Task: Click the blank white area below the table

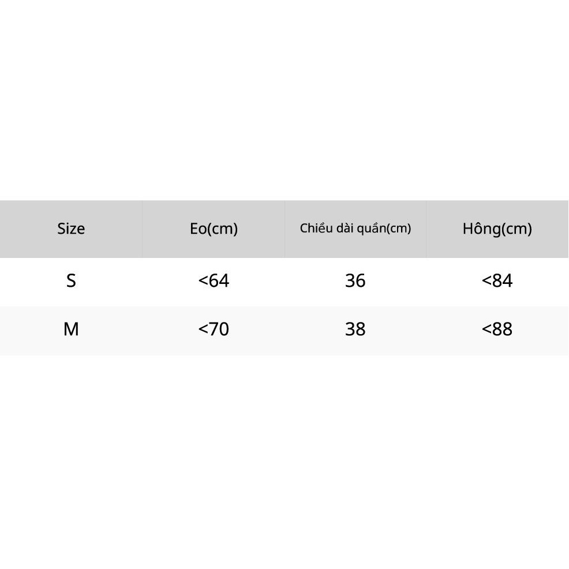Action: [284, 462]
